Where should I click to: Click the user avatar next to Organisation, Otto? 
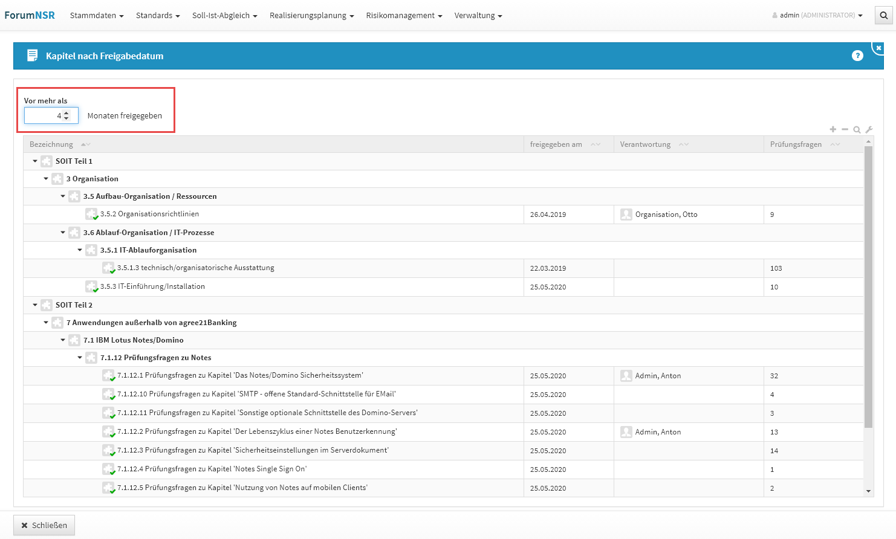tap(626, 215)
